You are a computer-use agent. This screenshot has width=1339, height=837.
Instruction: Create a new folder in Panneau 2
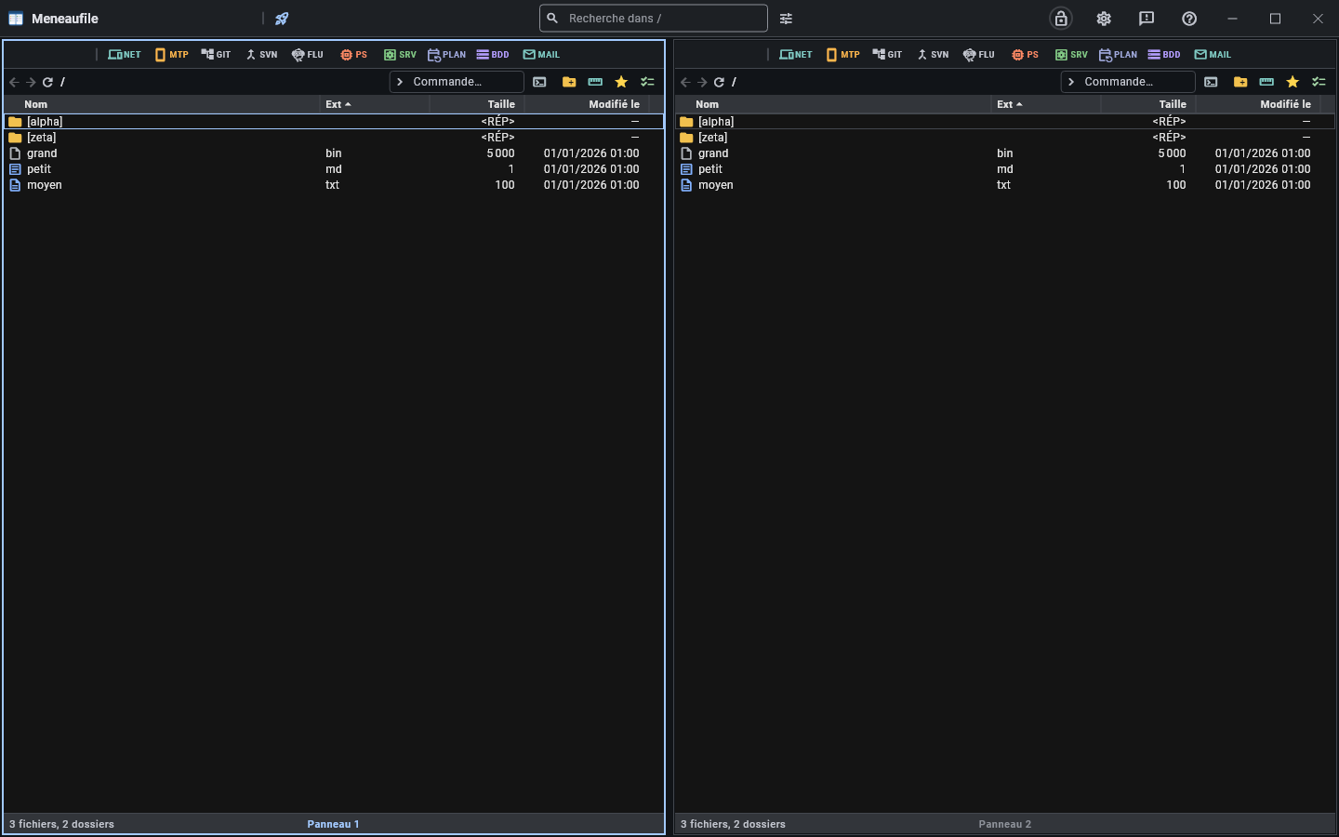(1240, 82)
